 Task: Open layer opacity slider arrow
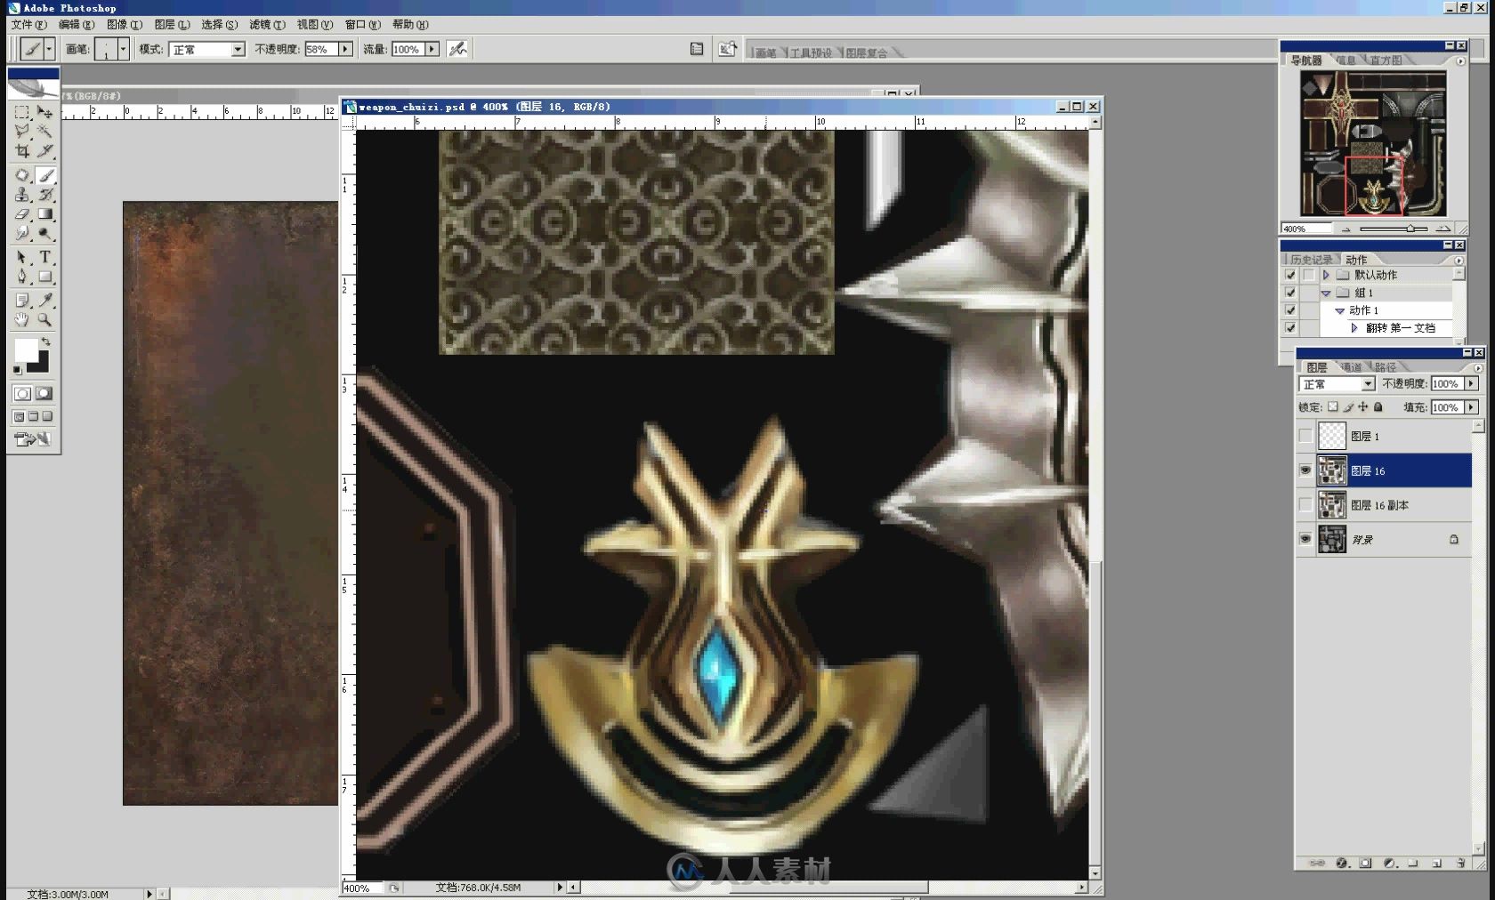click(1471, 383)
